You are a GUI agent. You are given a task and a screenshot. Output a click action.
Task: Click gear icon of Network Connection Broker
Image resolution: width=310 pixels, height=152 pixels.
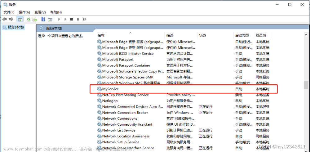[99, 113]
